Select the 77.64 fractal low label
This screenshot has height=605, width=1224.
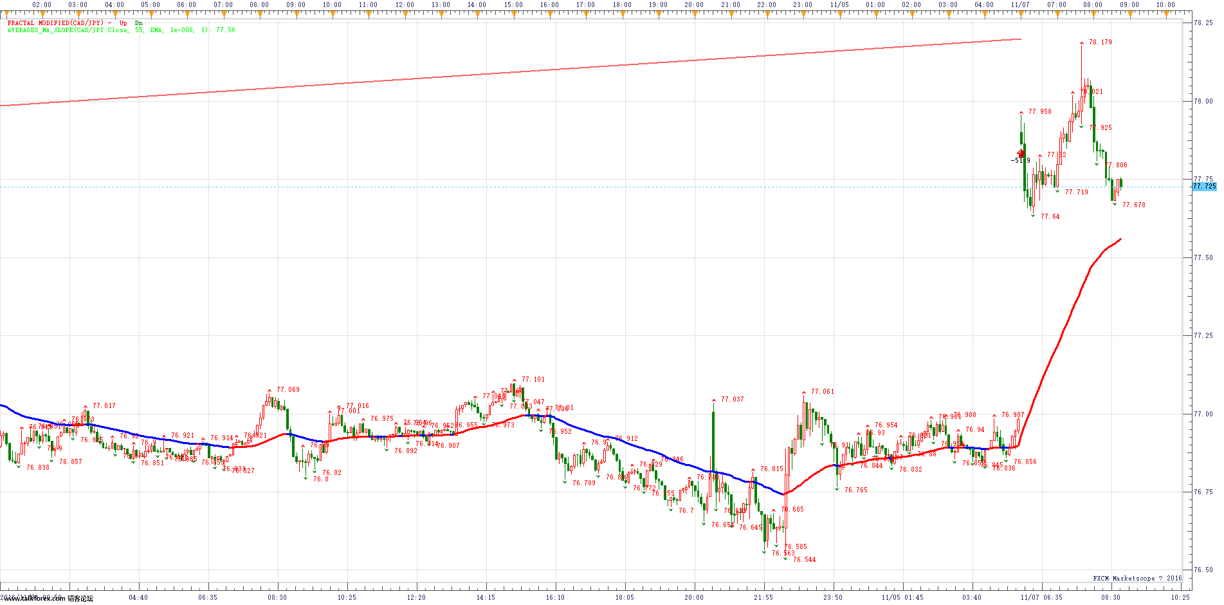(x=1050, y=217)
